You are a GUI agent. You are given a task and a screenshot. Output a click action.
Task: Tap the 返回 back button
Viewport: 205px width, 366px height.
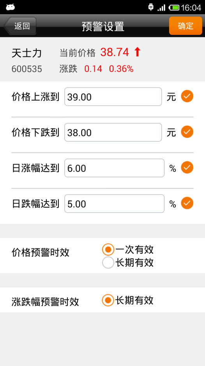click(20, 26)
